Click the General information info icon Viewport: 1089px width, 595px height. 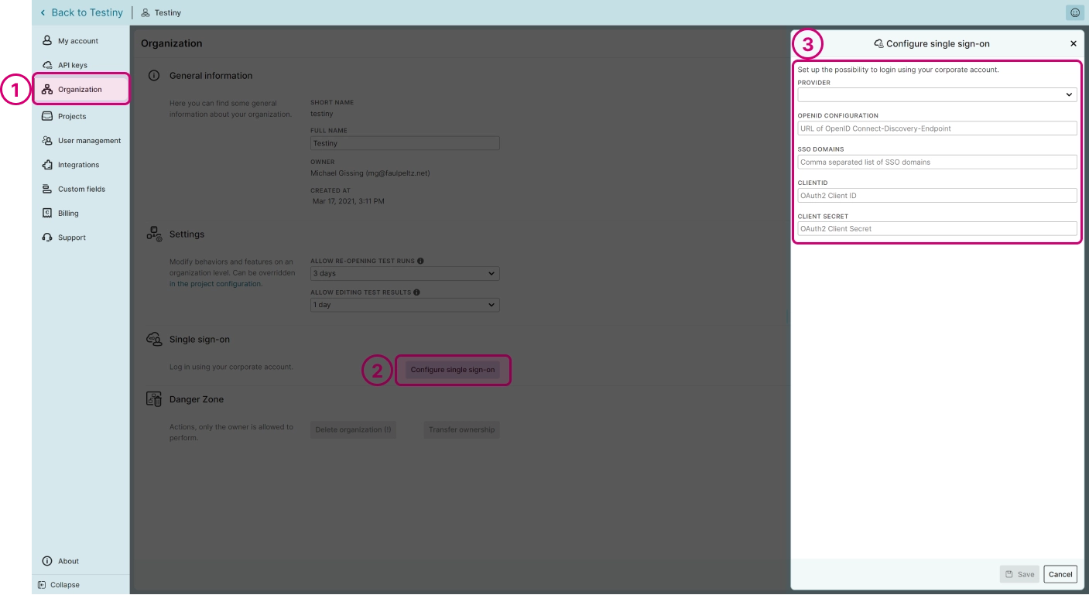(154, 76)
